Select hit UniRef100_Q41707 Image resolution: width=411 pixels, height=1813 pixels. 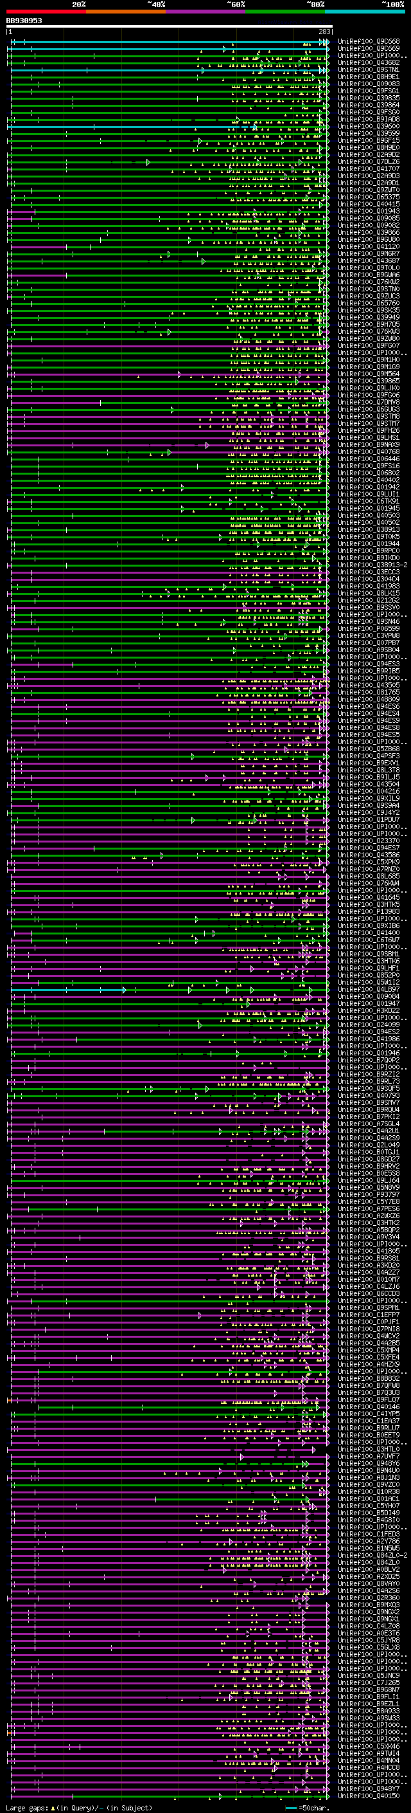click(x=369, y=169)
